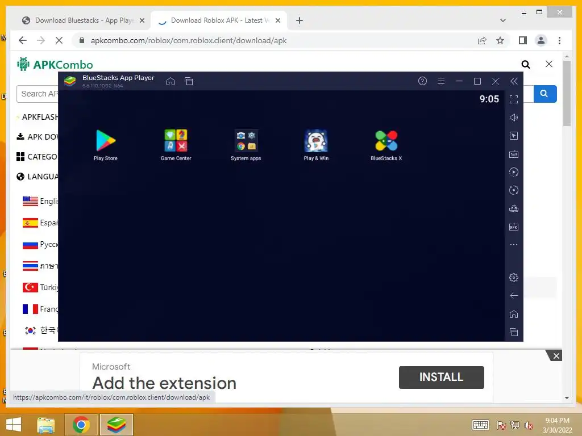This screenshot has height=436, width=582.
Task: Close the APKCombo menu with X
Action: [x=549, y=64]
